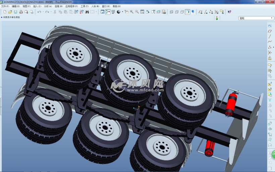Click the spin center toggle icon

tap(108, 12)
